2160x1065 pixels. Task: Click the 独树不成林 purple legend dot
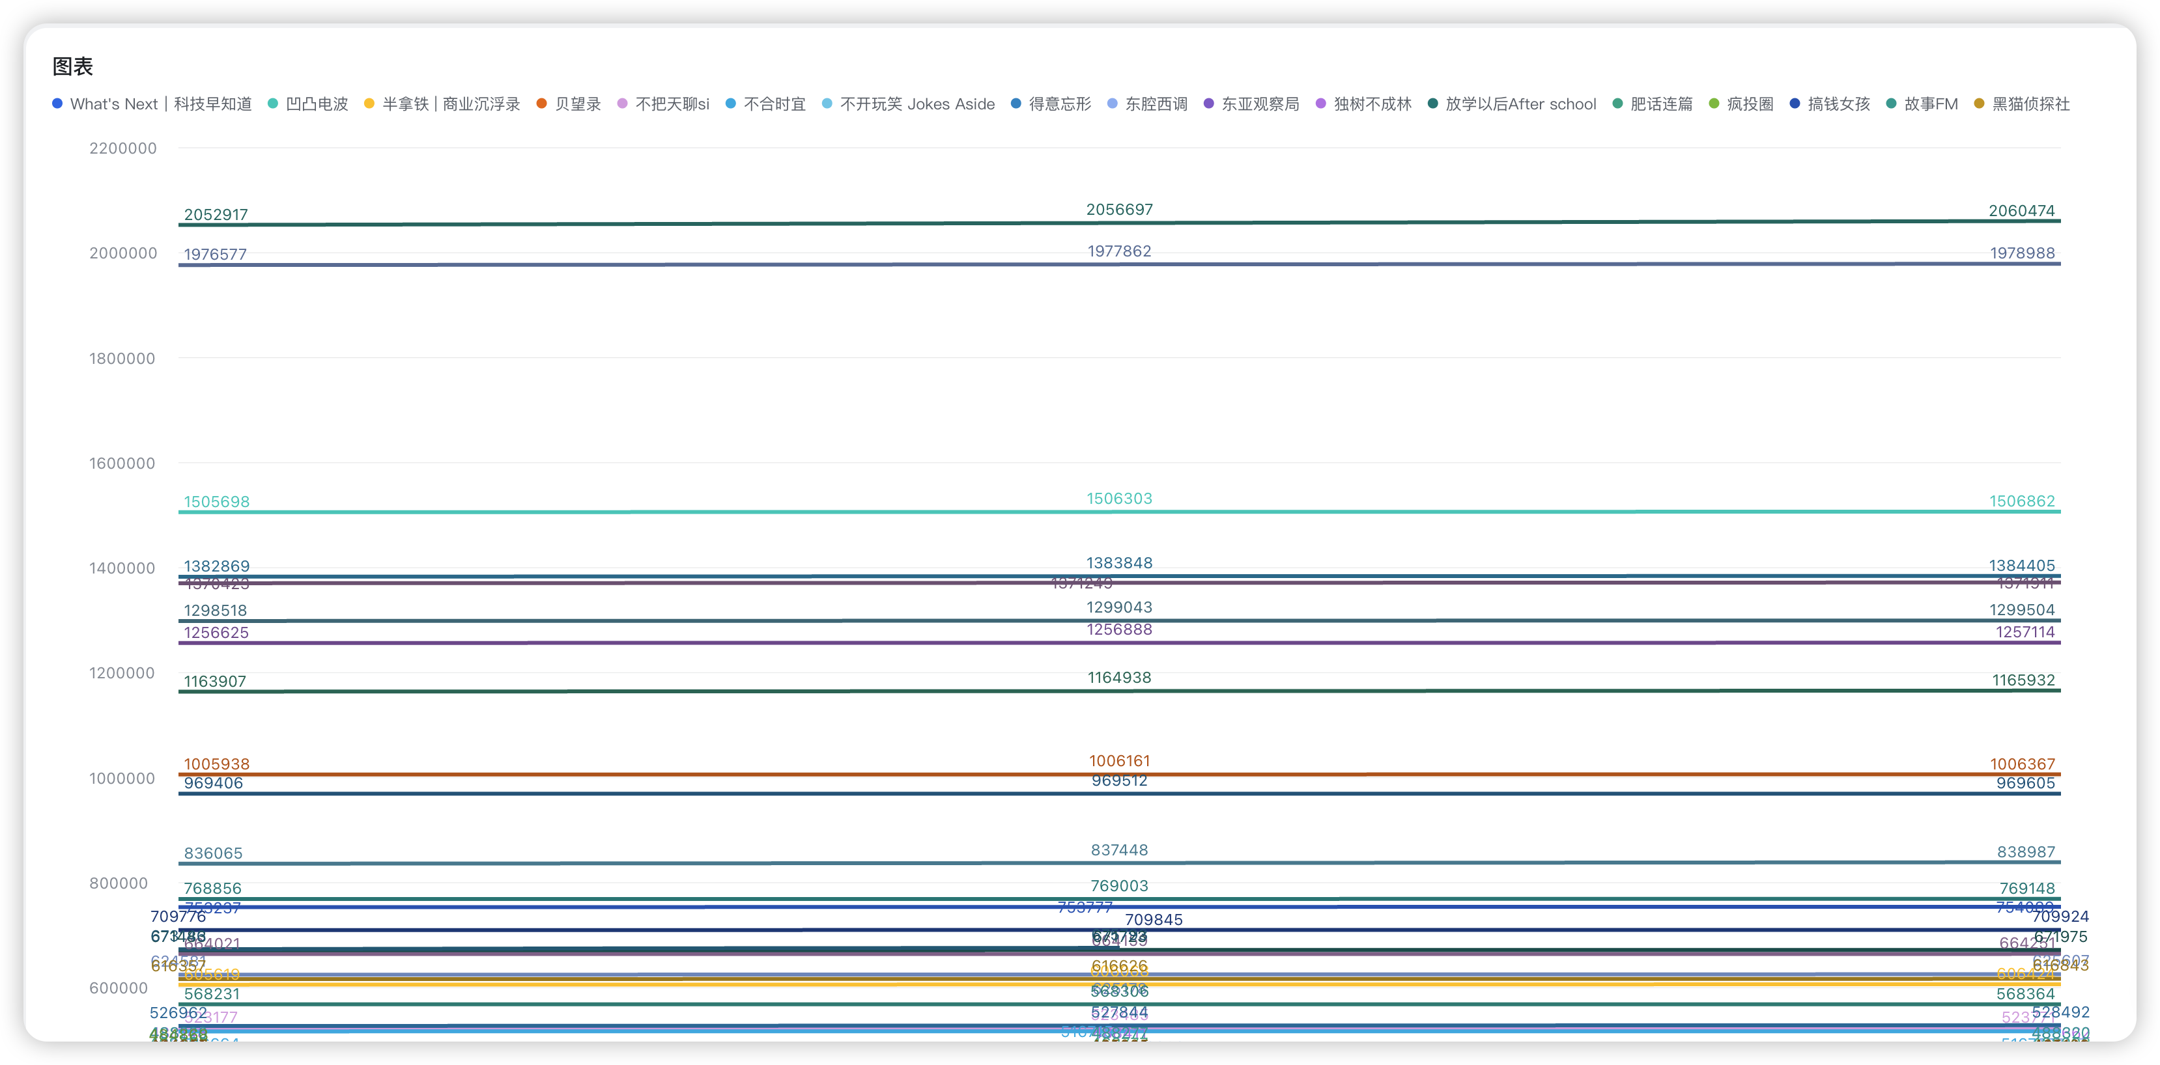tap(1322, 104)
